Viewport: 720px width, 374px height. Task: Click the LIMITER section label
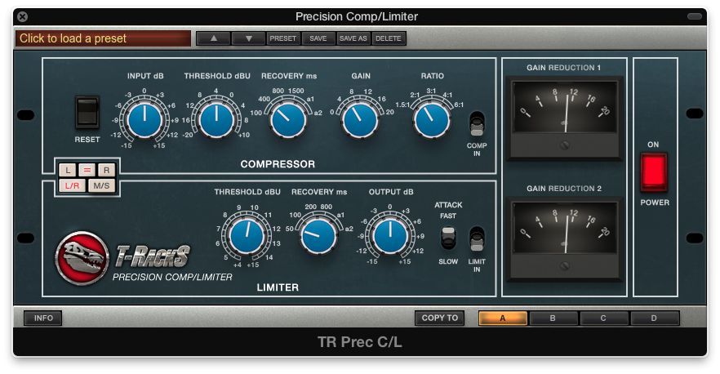[x=278, y=287]
